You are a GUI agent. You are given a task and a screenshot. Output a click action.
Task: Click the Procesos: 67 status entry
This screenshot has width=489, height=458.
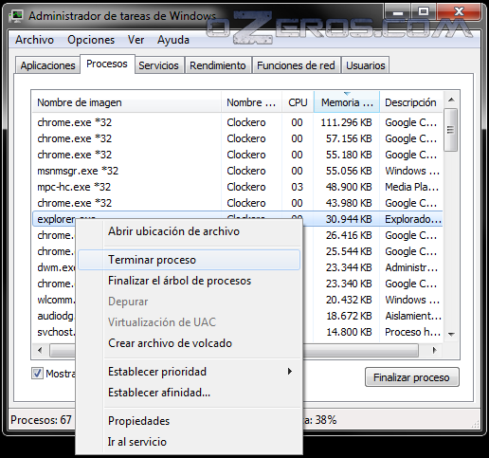41,420
